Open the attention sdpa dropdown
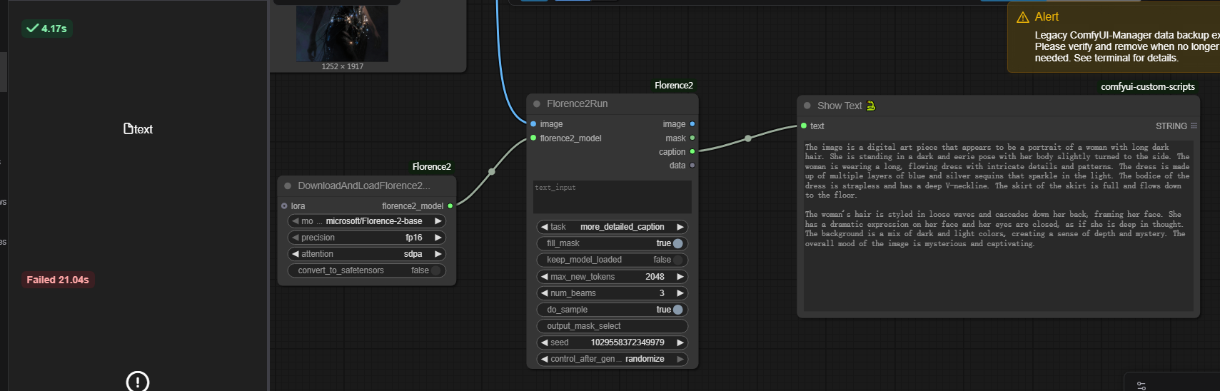The width and height of the screenshot is (1220, 391). click(x=366, y=254)
